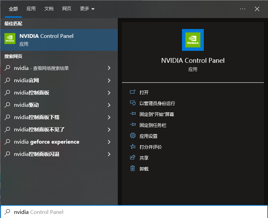Click the gear icon for 应用设置
Image resolution: width=268 pixels, height=218 pixels.
point(132,136)
